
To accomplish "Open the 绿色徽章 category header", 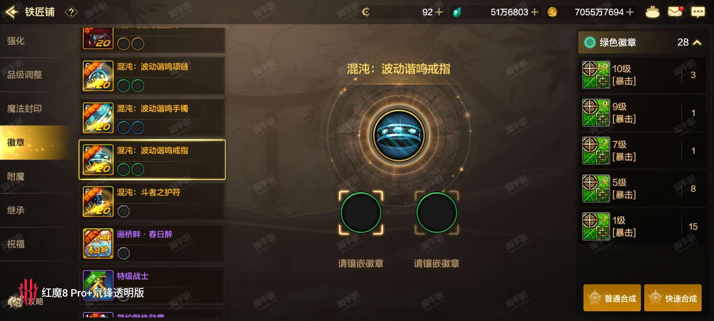I will point(642,42).
